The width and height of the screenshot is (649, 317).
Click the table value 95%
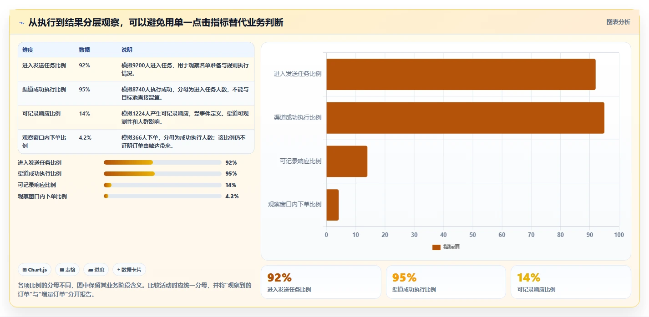click(x=84, y=90)
